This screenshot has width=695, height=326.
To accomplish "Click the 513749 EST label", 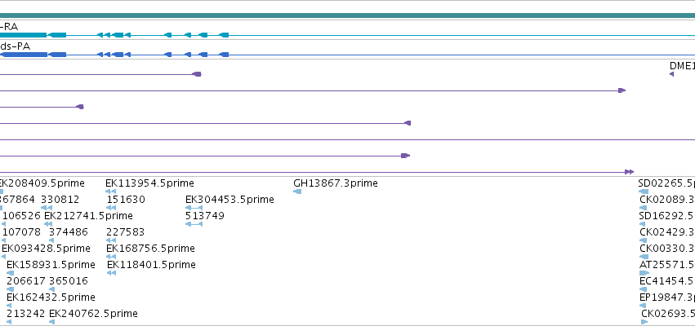I will 205,216.
